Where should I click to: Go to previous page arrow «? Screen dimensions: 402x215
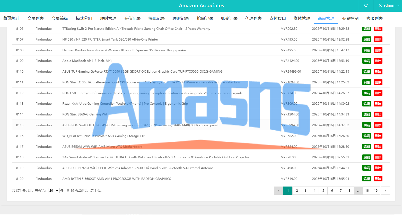click(x=278, y=191)
